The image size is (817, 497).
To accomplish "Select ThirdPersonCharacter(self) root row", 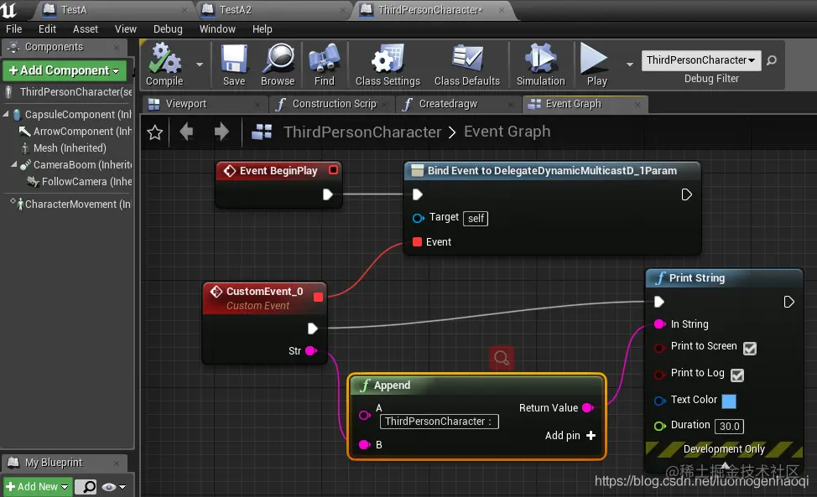I will (68, 92).
